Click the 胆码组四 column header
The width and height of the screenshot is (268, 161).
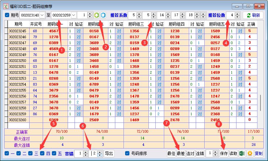[177, 24]
